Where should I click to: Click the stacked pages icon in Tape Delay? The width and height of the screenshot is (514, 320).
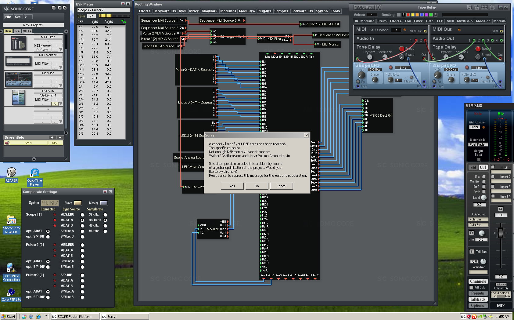(x=492, y=7)
